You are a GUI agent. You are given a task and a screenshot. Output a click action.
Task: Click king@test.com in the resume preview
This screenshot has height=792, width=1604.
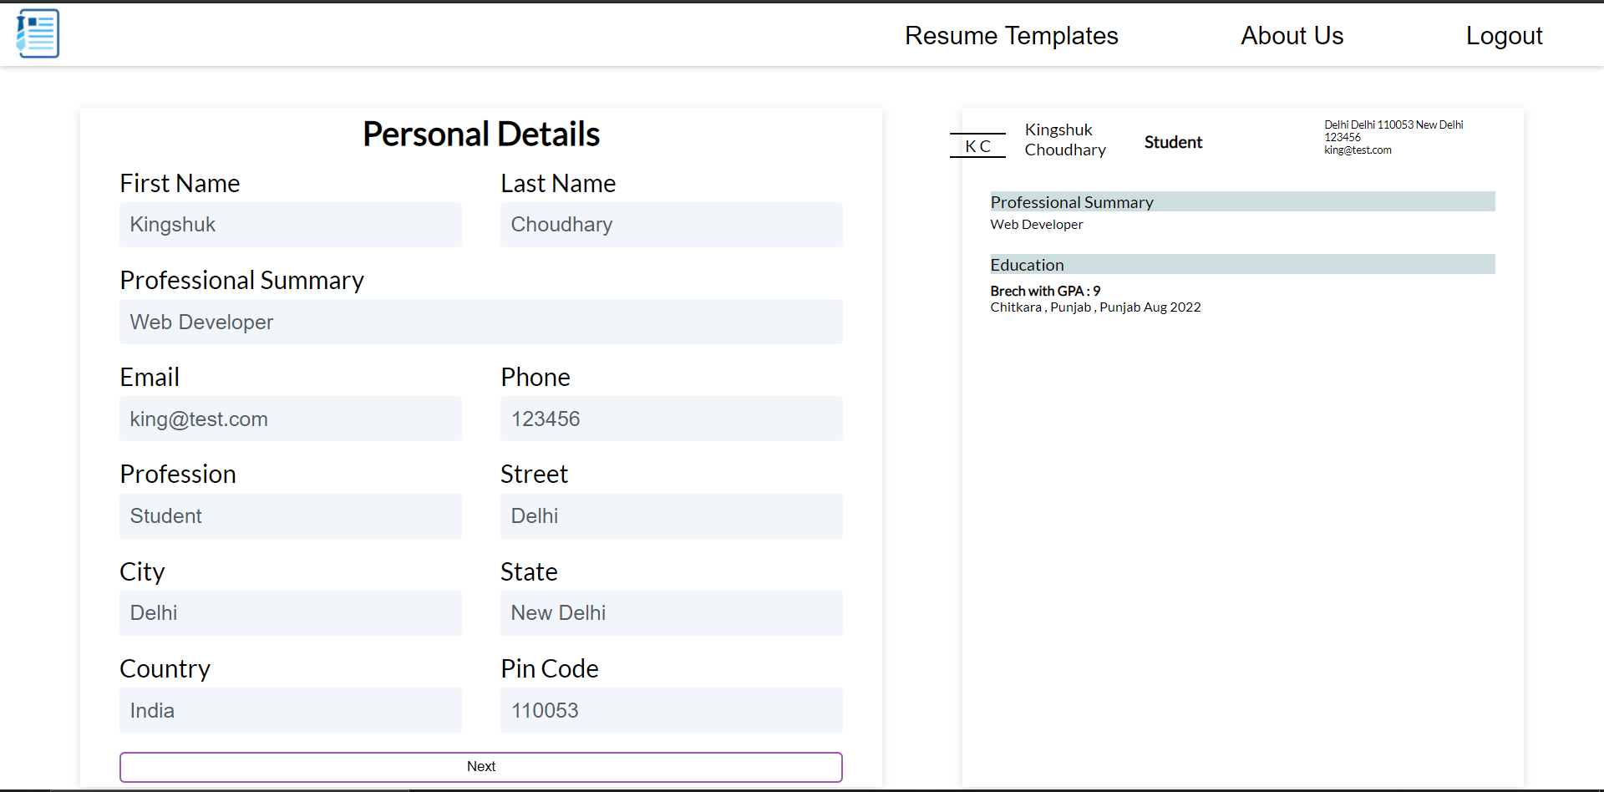click(x=1358, y=150)
